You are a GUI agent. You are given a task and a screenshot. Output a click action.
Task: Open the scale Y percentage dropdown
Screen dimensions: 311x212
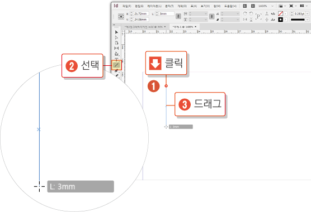click(x=206, y=20)
